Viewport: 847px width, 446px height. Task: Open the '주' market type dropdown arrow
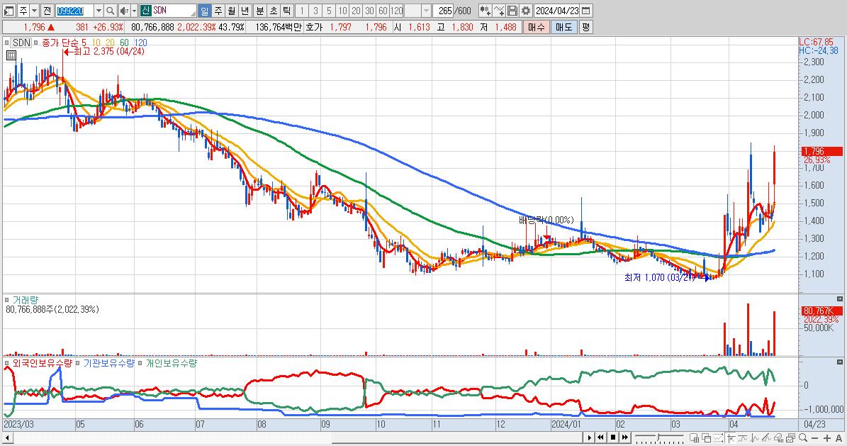(x=34, y=10)
